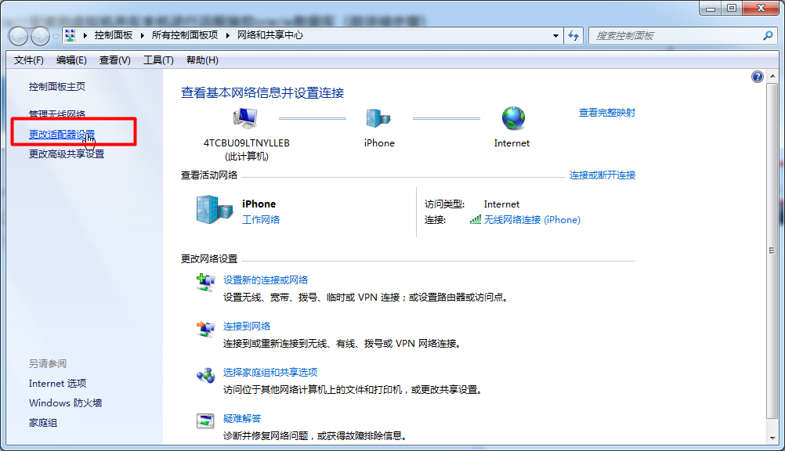785x451 pixels.
Task: Open 查看完整映射 link
Action: (x=607, y=113)
